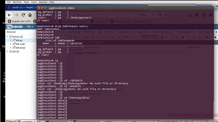
Task: Click the '(2 rows)' terminal output
Action: tap(43, 55)
